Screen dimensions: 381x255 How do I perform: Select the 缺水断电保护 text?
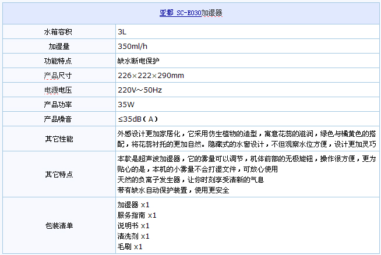click(x=138, y=61)
